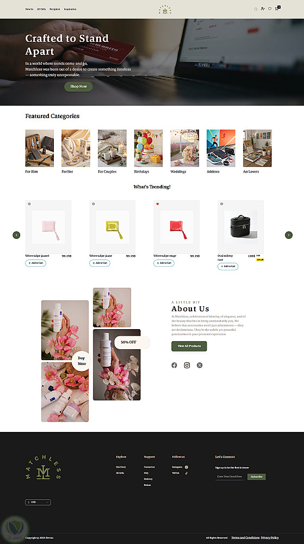
Task: Open the Weddings category thumbnail
Action: pos(184,148)
